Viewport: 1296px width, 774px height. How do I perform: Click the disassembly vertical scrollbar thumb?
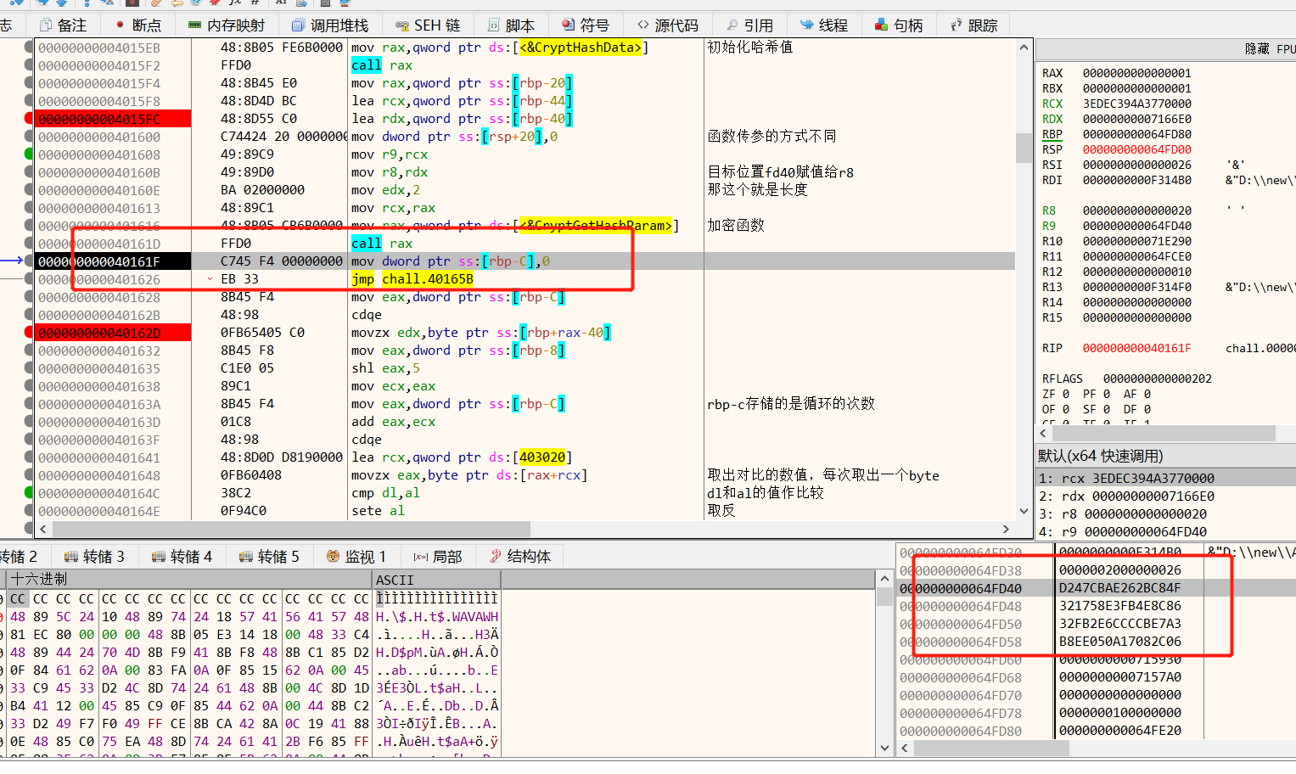pos(1024,148)
